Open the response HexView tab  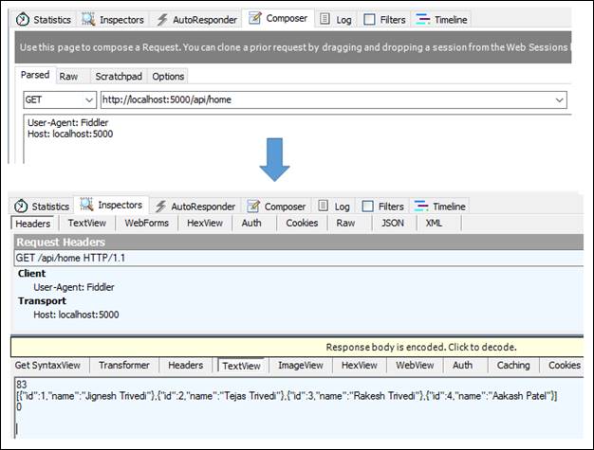[360, 366]
